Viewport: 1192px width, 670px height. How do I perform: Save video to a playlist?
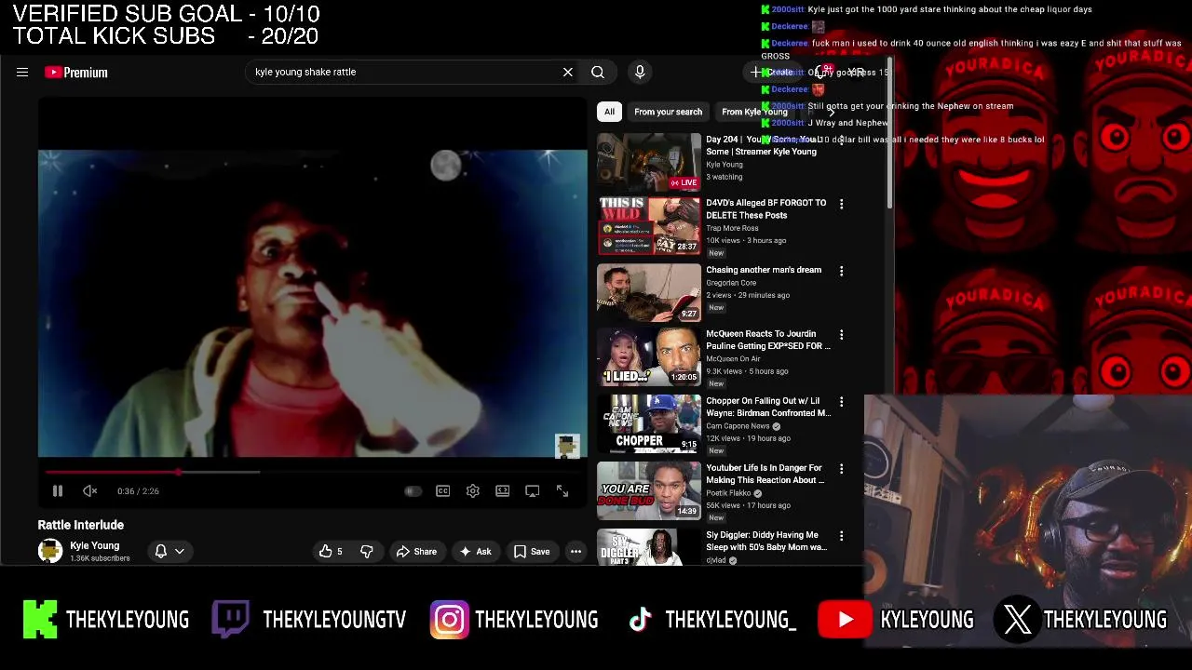pyautogui.click(x=532, y=552)
